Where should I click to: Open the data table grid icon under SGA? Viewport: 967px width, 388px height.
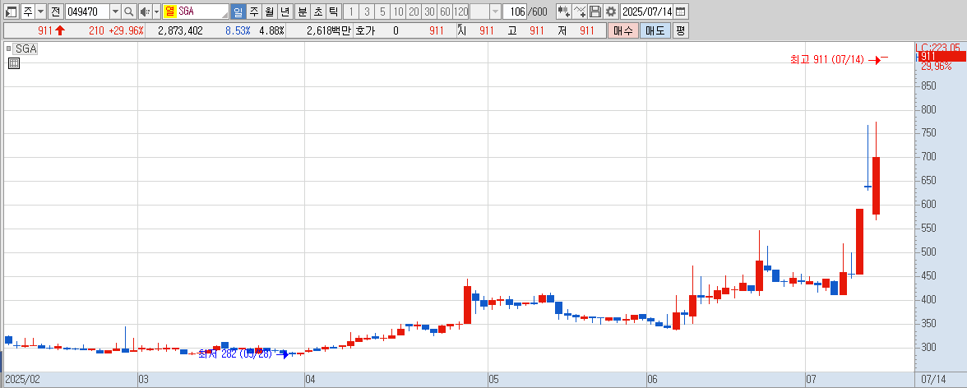click(x=13, y=63)
